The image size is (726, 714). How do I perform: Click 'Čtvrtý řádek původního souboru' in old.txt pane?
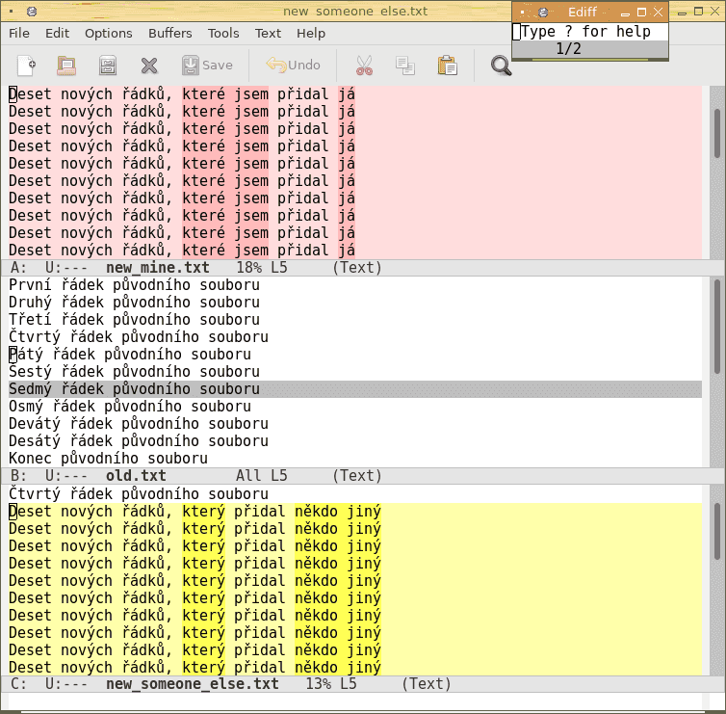tap(139, 337)
